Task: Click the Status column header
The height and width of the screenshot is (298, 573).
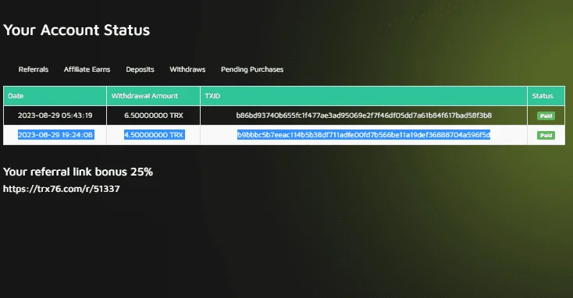Action: pyautogui.click(x=546, y=96)
